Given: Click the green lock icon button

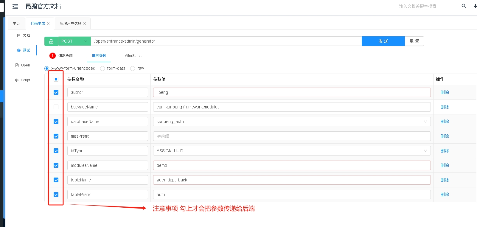Looking at the screenshot, I should point(51,41).
